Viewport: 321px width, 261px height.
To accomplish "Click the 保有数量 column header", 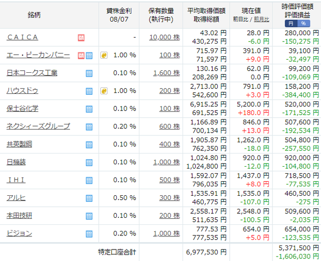I will coord(161,15).
